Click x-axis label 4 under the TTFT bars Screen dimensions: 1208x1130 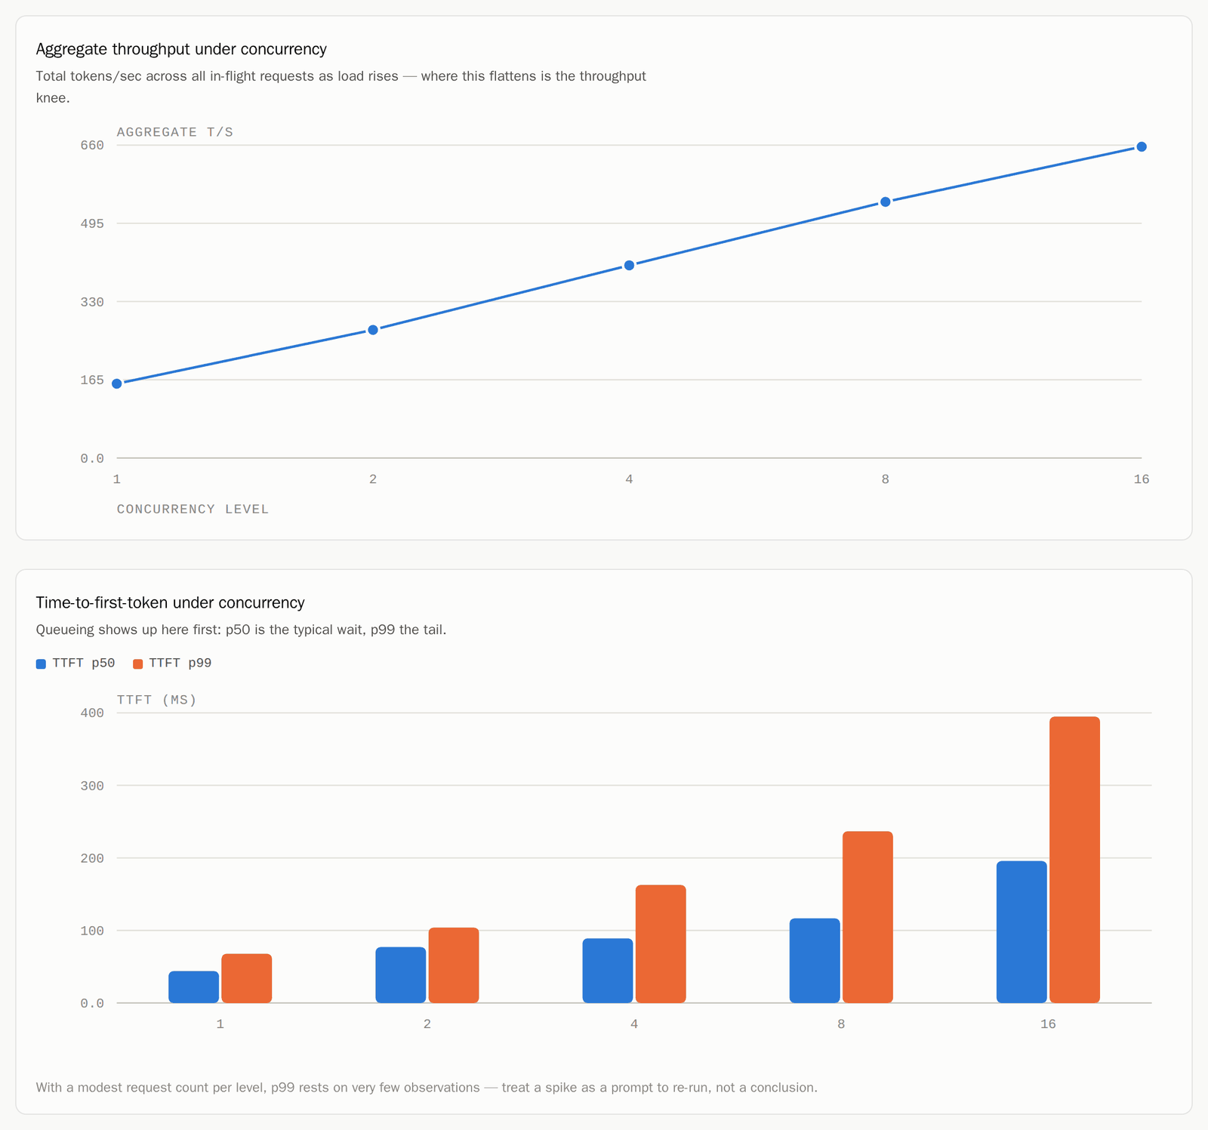(634, 1024)
